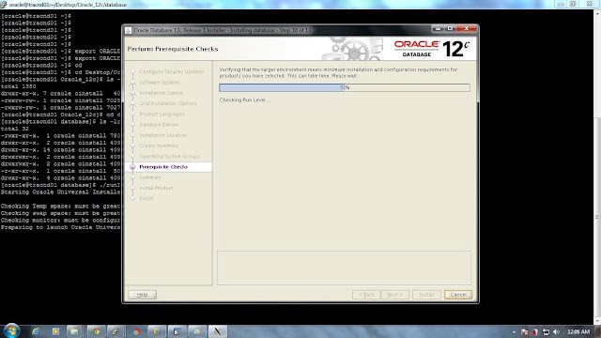Select the highlighted Prerequisite Checks step
The width and height of the screenshot is (601, 338).
click(x=169, y=167)
